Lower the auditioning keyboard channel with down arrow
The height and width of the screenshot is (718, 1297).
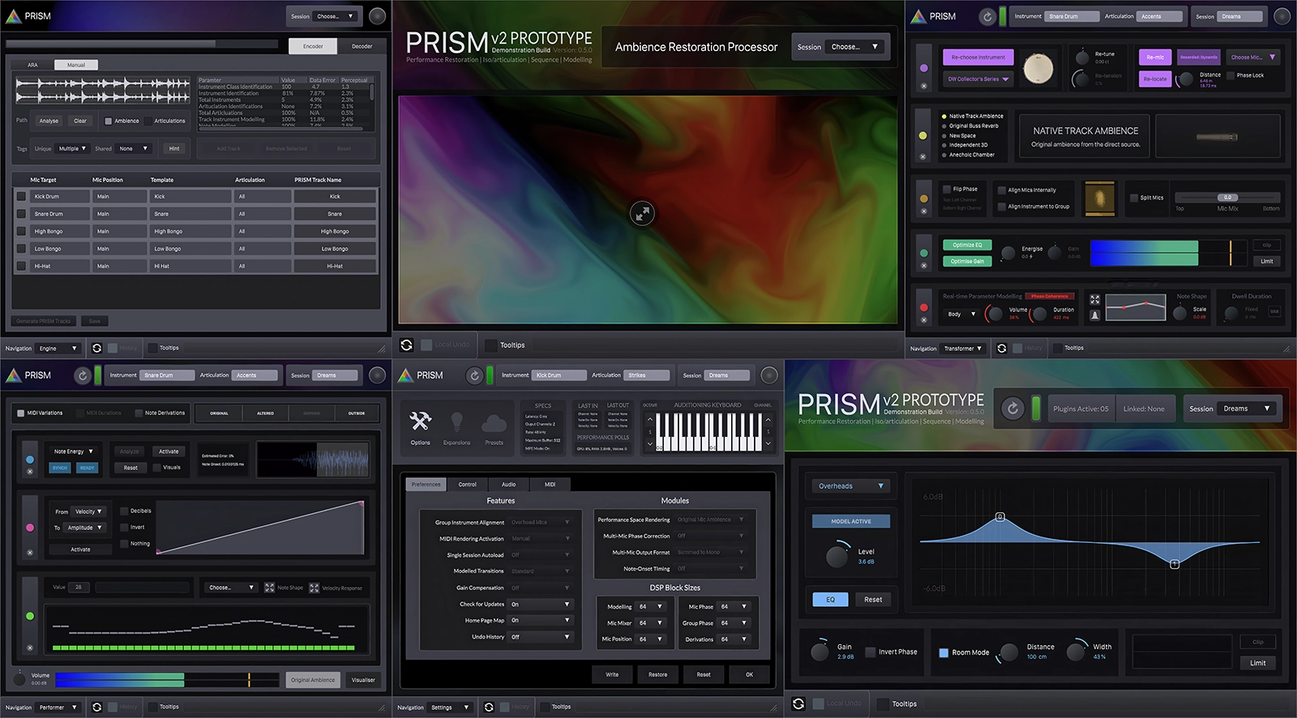(768, 444)
